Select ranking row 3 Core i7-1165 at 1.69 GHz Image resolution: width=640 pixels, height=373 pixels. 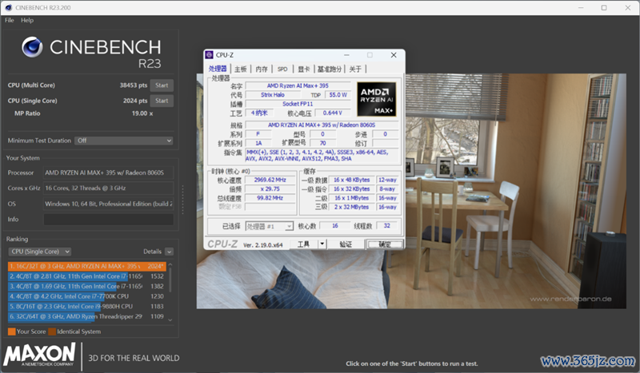point(86,286)
